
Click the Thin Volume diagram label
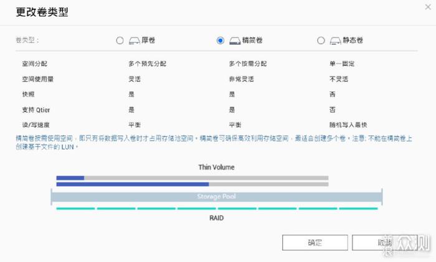tap(216, 167)
